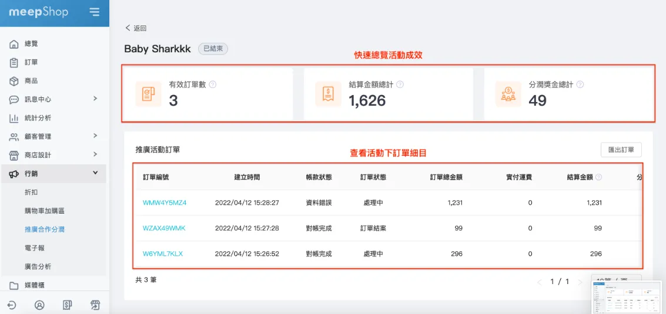Click the 顧客管理 people icon

[14, 137]
